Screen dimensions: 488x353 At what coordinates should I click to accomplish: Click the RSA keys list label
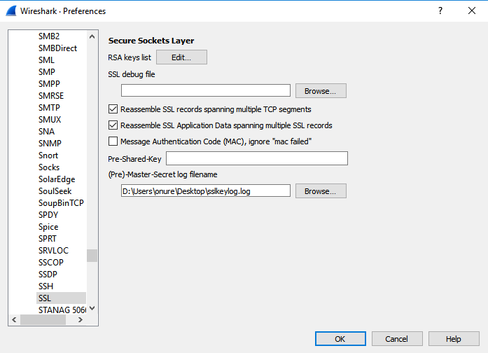point(130,57)
